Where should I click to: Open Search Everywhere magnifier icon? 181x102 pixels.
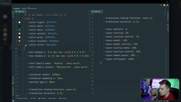click(x=161, y=5)
